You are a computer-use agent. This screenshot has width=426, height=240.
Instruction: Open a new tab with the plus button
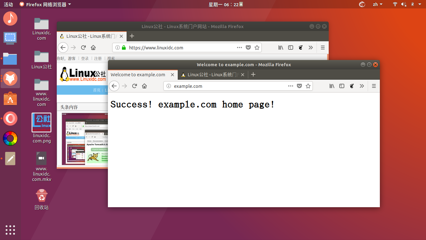pos(253,74)
